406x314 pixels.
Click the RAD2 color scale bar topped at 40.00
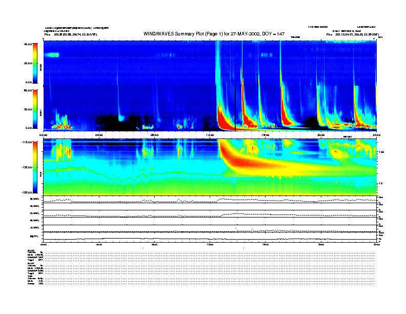35,63
